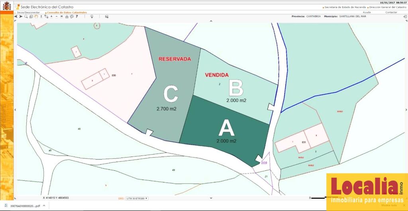Click the minus zoom-out icon
Viewport: 408px width, 211px height.
coord(56,17)
